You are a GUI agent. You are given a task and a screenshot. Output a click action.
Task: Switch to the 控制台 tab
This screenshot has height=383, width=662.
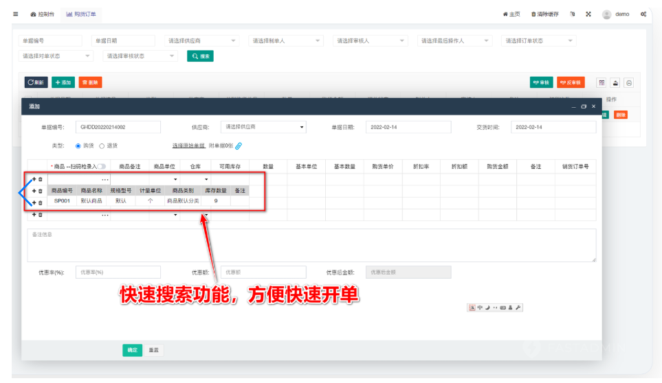(43, 14)
